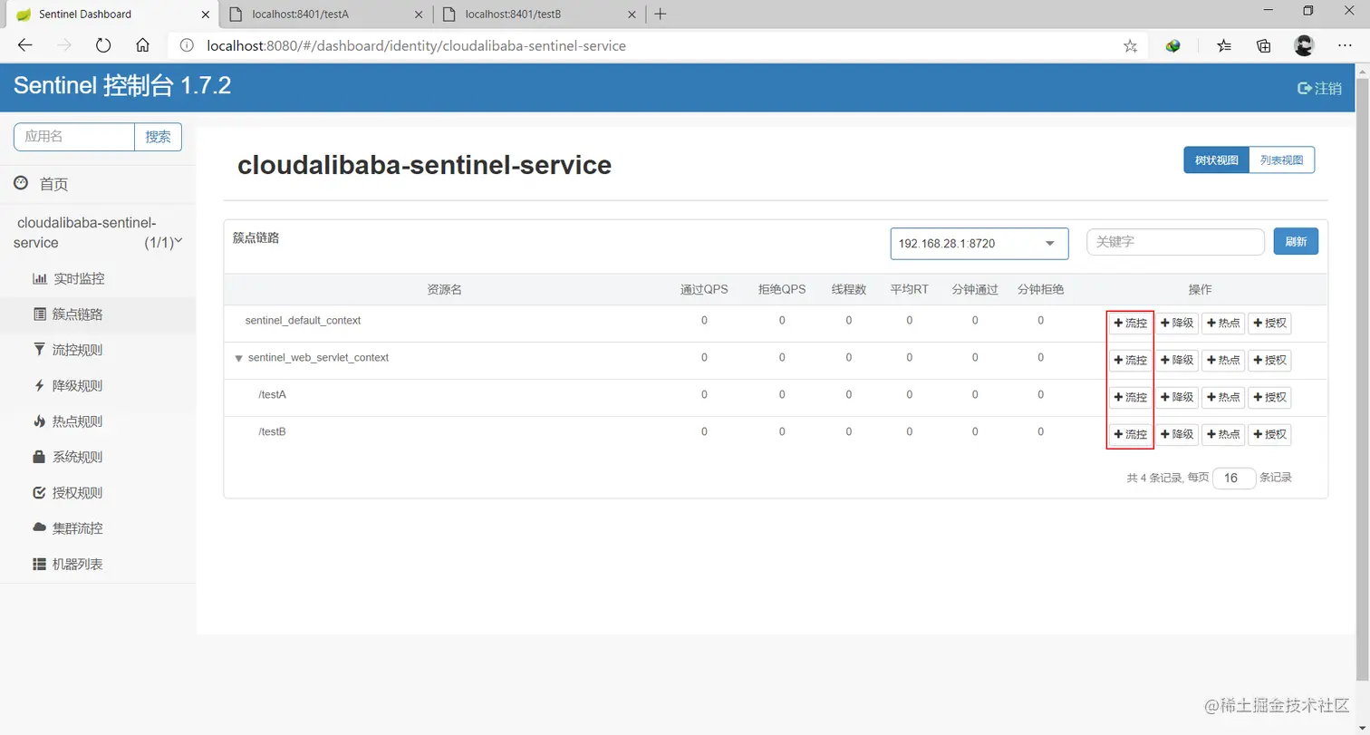
Task: Add 降级 for sentinel_default_context
Action: 1177,323
